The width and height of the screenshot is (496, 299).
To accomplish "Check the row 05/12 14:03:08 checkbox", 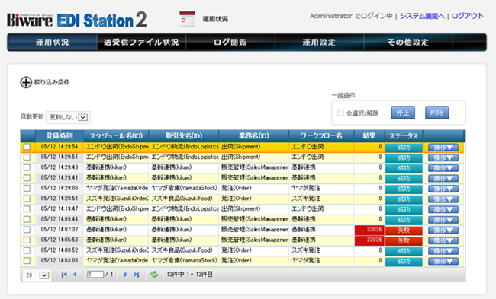I will point(27,261).
